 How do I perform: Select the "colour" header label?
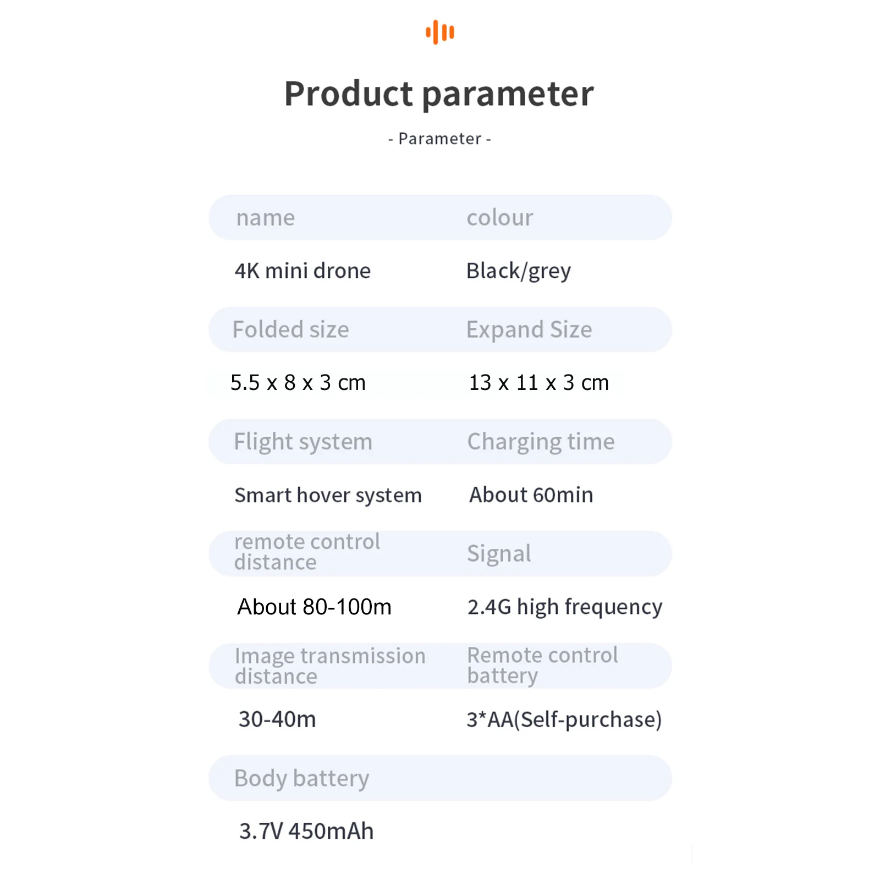click(499, 218)
